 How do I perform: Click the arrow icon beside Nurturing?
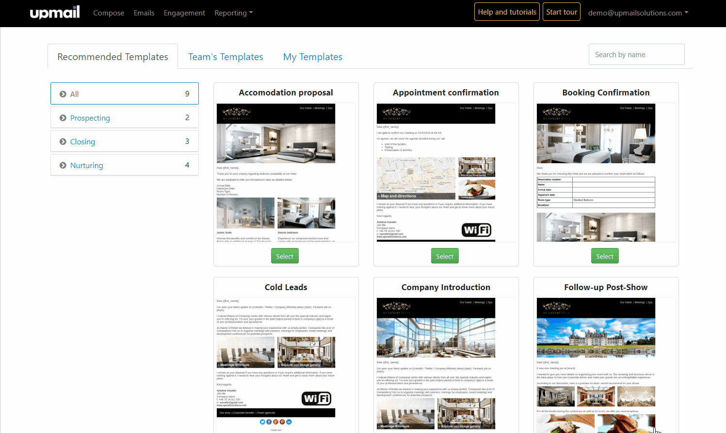coord(63,165)
